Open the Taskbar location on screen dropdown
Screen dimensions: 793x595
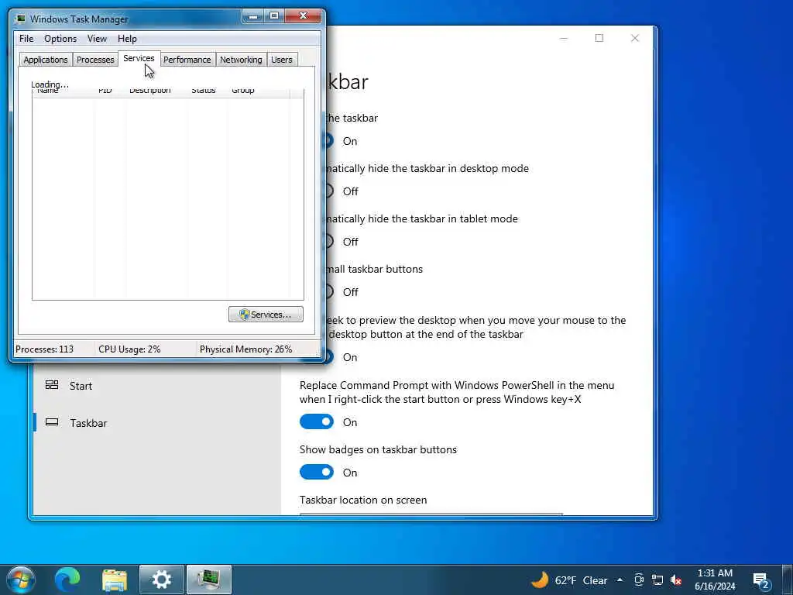[431, 514]
